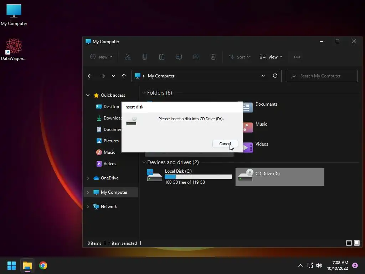Click File Explorer in the taskbar
This screenshot has height=274, width=365.
pyautogui.click(x=27, y=265)
